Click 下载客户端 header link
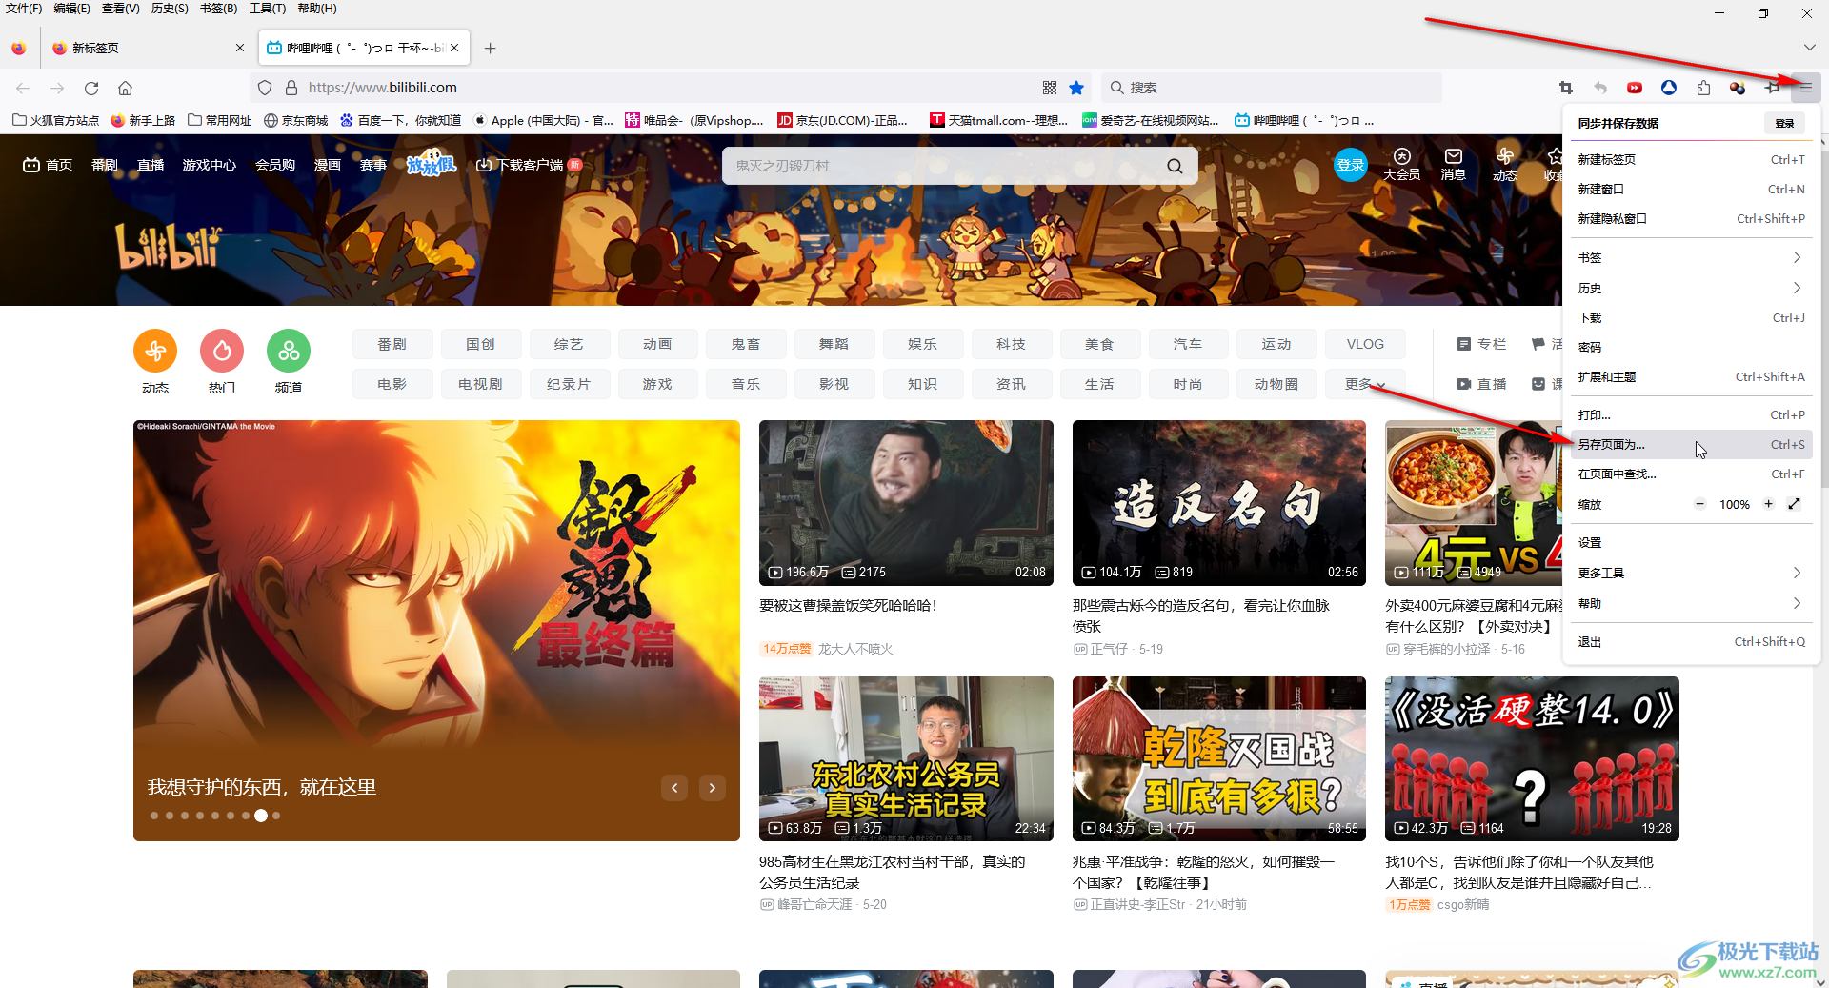 (x=529, y=165)
